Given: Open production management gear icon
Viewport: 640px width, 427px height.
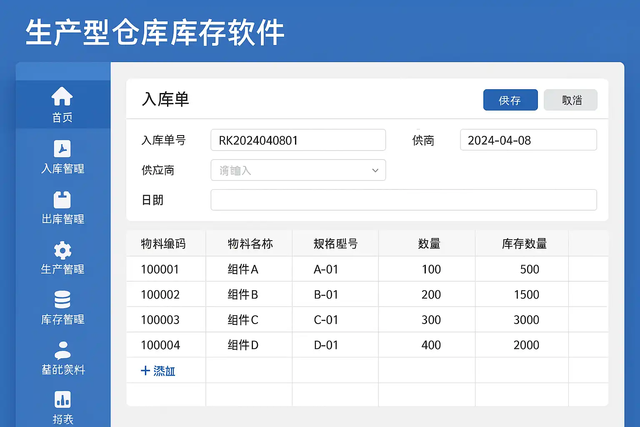Looking at the screenshot, I should coord(62,250).
